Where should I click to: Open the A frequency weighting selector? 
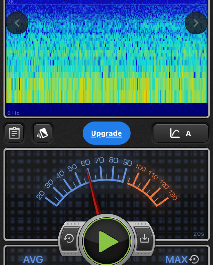pyautogui.click(x=181, y=133)
